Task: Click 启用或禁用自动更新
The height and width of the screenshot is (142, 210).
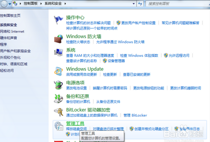Action: point(82,74)
